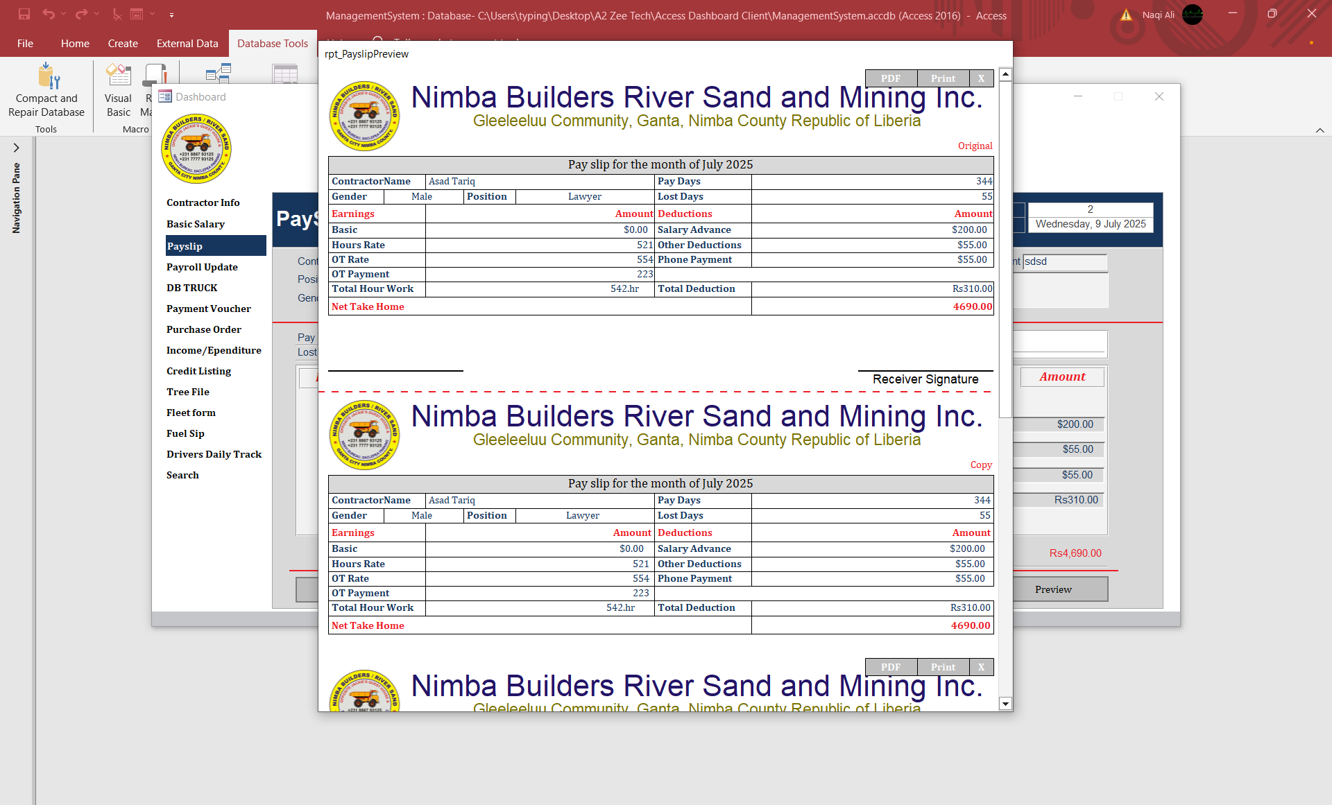This screenshot has height=805, width=1332.
Task: Open the view icon's dropdown arrow
Action: point(152,14)
